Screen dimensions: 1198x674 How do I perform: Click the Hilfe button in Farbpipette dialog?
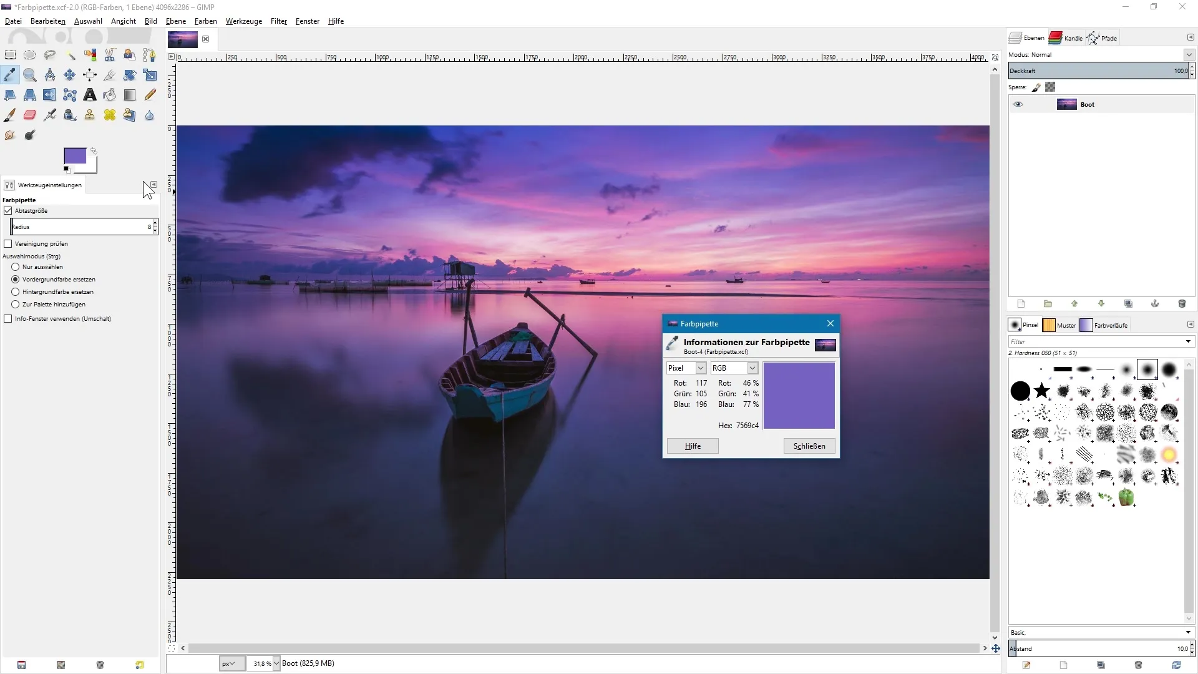pyautogui.click(x=693, y=446)
